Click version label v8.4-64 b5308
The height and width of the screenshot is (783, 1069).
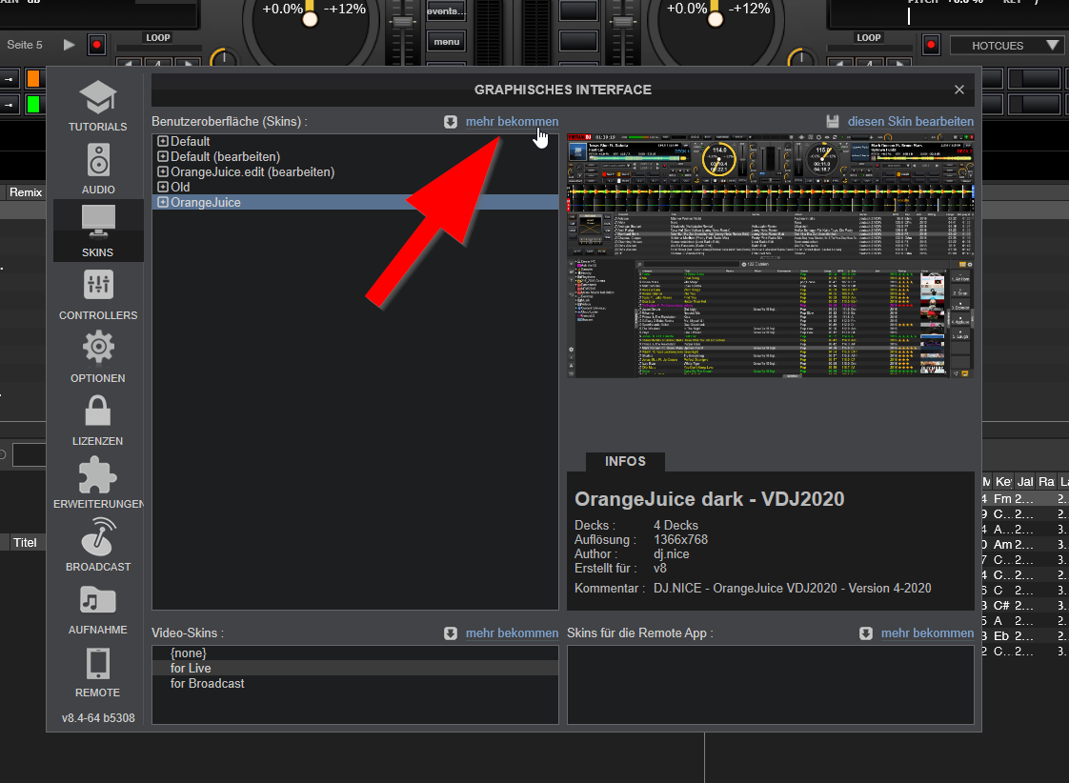pyautogui.click(x=98, y=718)
